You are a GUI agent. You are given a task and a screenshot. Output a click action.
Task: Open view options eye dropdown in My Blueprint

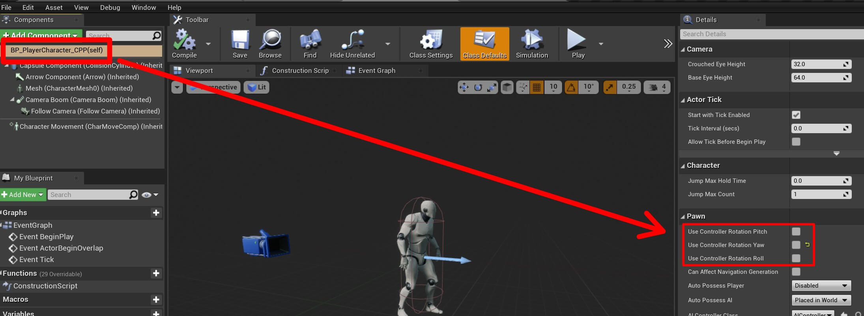pos(150,195)
